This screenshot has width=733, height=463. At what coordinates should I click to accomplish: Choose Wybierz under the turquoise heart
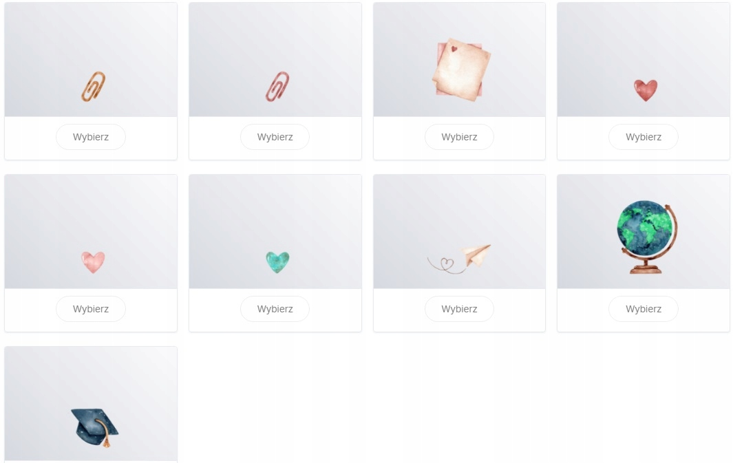(275, 309)
